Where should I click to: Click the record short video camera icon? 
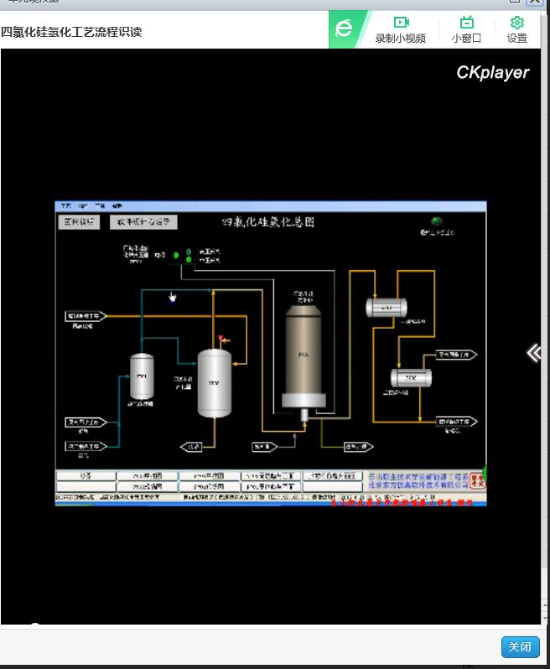tap(400, 23)
